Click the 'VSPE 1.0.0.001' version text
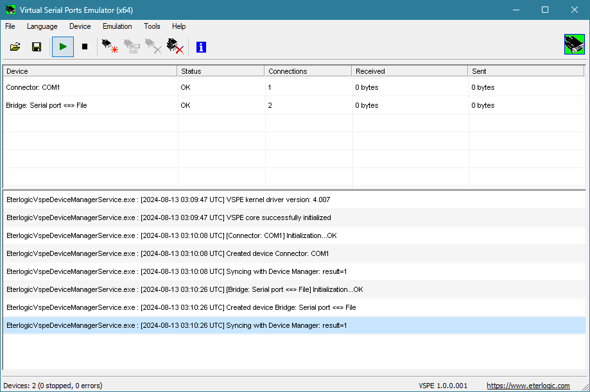The height and width of the screenshot is (392, 590). (x=443, y=386)
